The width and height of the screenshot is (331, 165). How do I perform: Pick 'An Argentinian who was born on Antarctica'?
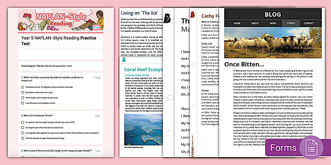click(23, 128)
